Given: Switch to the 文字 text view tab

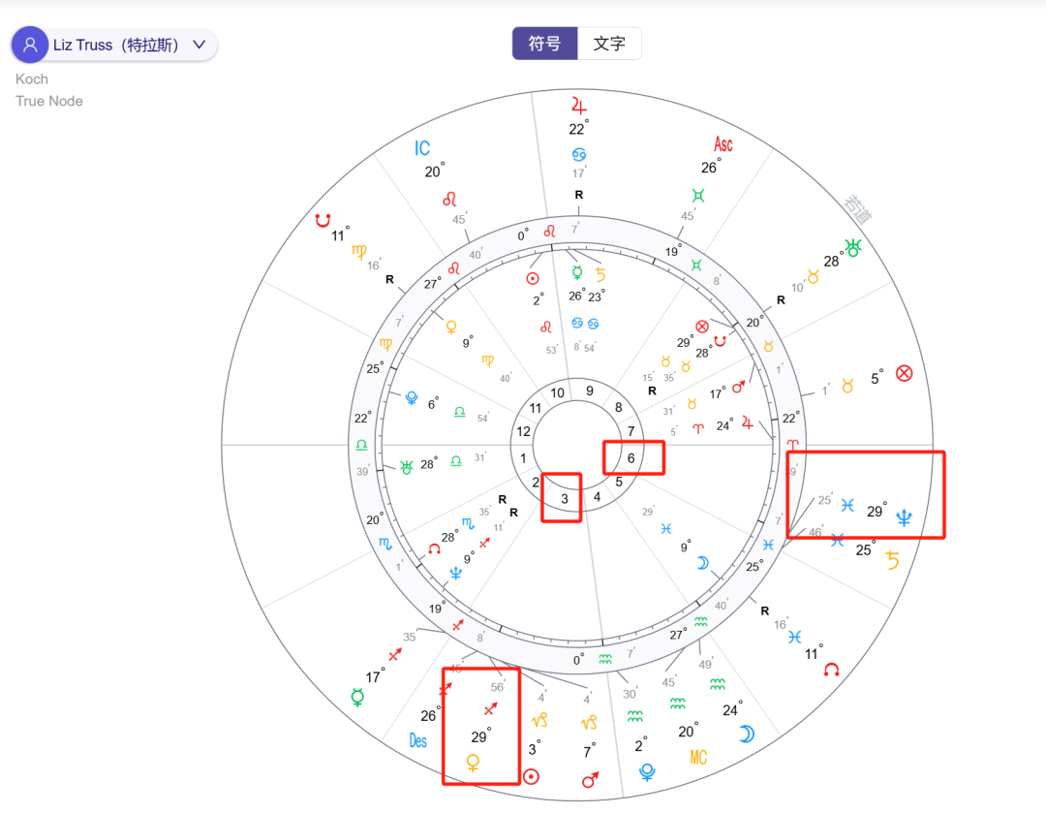Looking at the screenshot, I should [609, 44].
